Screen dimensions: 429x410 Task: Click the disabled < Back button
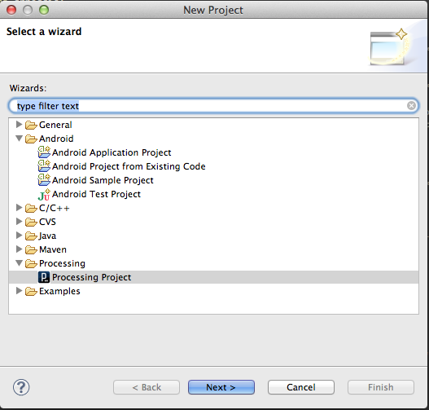[x=147, y=387]
